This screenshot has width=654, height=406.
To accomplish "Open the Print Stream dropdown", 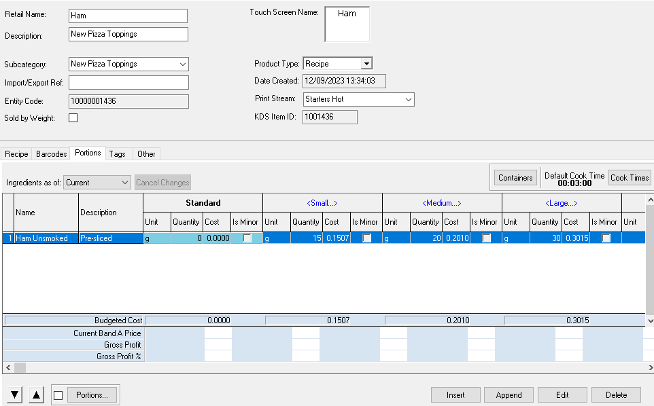I will coord(408,99).
